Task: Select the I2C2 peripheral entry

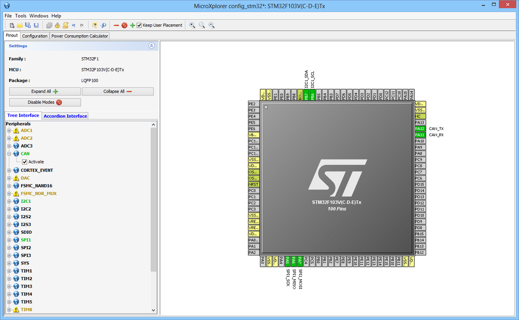Action: pos(26,209)
